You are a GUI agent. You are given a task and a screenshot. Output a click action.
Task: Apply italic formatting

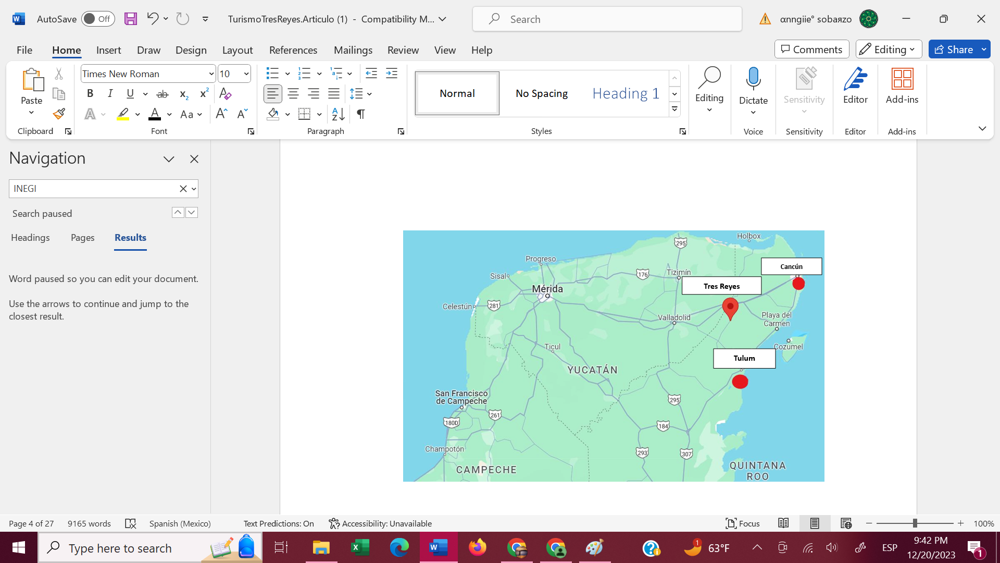110,94
